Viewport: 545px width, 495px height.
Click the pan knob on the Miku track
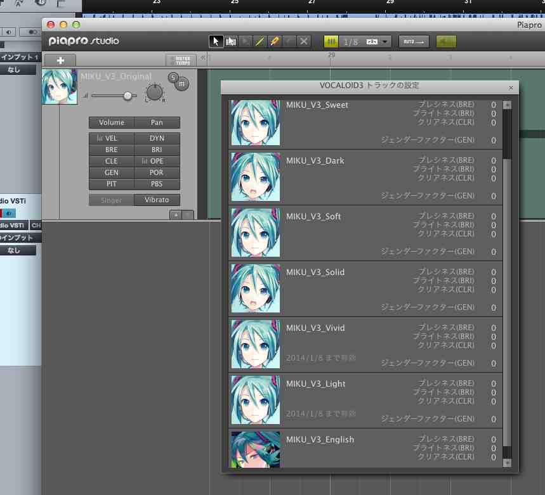point(155,93)
